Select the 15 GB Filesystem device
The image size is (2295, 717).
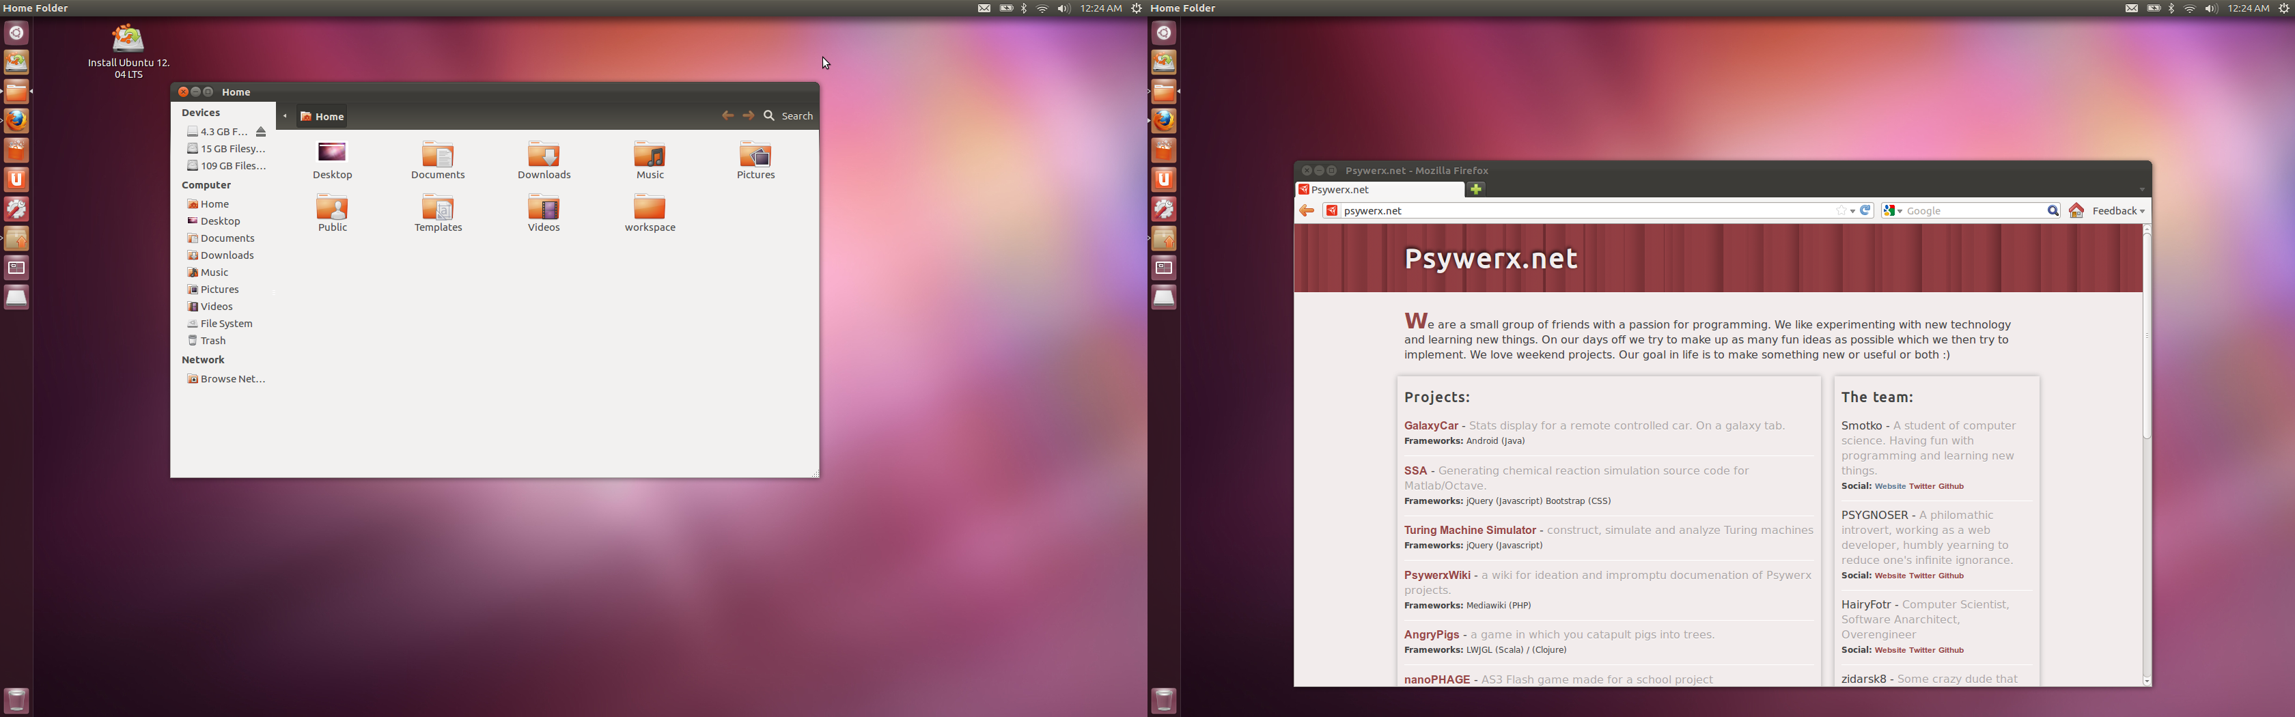click(226, 149)
